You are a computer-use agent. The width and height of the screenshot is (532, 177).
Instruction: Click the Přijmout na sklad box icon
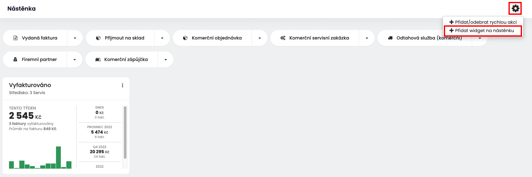(x=98, y=38)
